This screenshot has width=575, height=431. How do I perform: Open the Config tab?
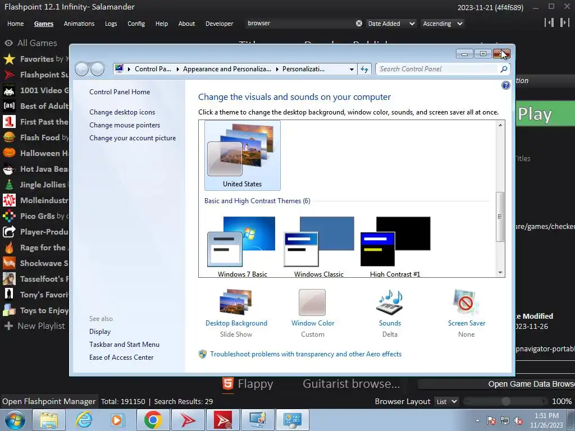(136, 24)
